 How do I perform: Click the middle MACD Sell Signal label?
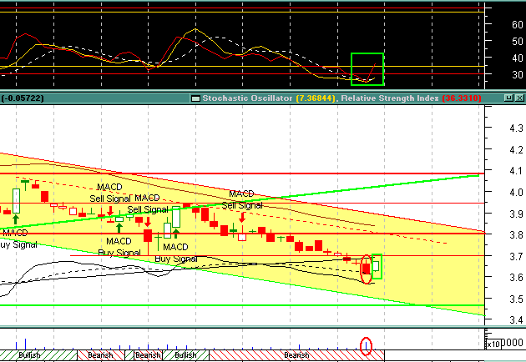(148, 204)
